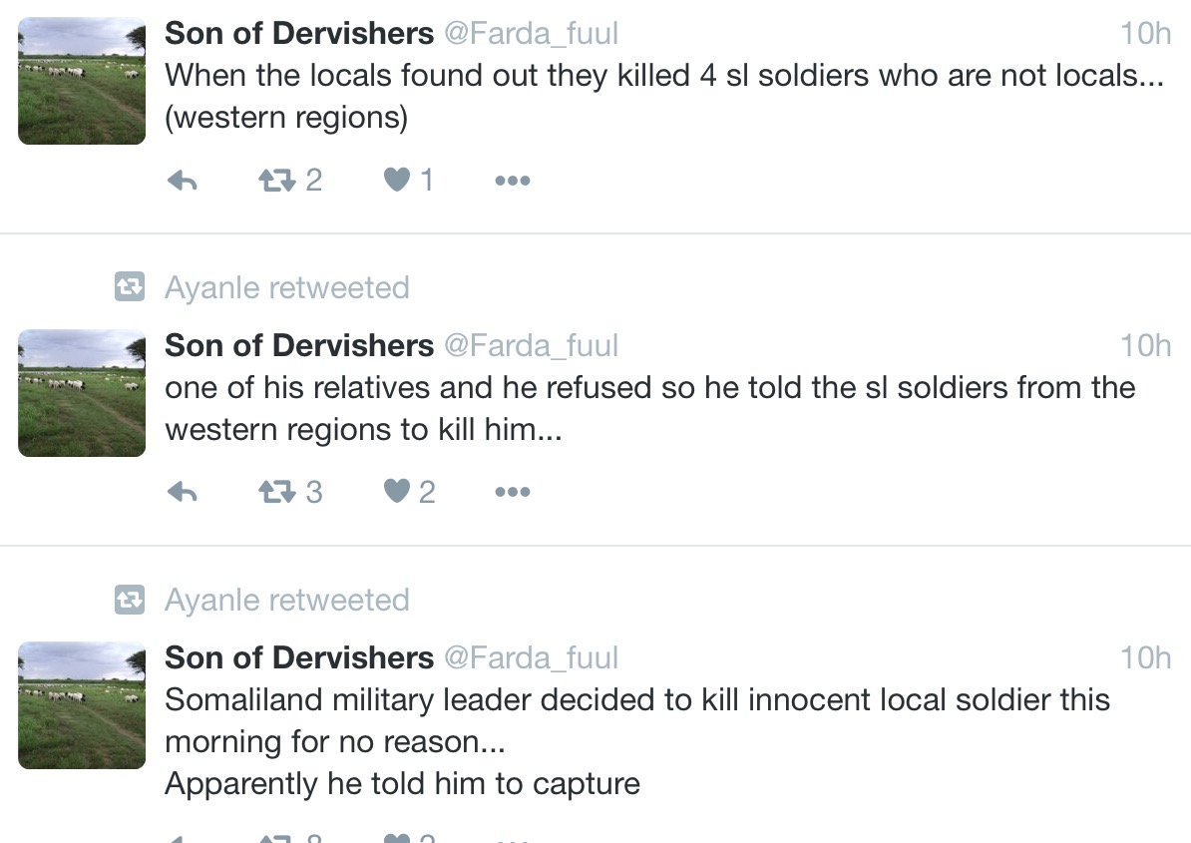Open the avatar on the '4 sl soldiers' tweet

82,81
